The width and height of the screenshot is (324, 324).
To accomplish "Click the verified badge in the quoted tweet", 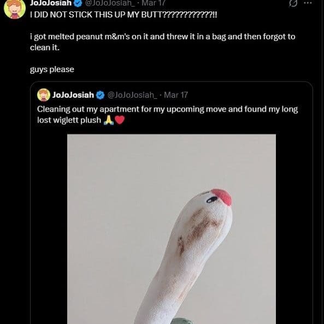I will tap(101, 95).
